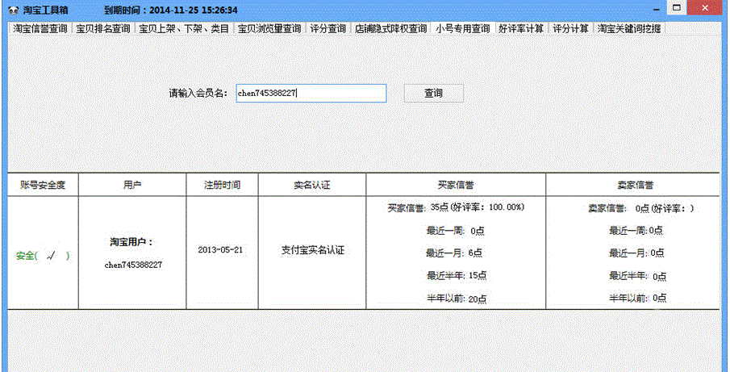730x372 pixels.
Task: Click buyer reputation 35点 line
Action: point(456,207)
